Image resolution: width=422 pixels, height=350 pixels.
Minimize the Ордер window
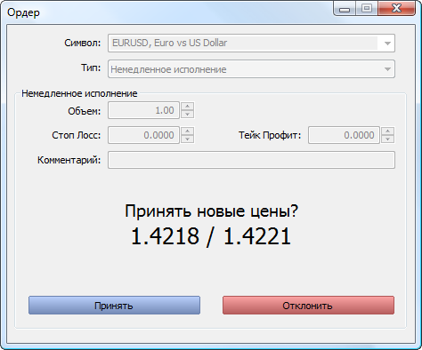click(345, 8)
